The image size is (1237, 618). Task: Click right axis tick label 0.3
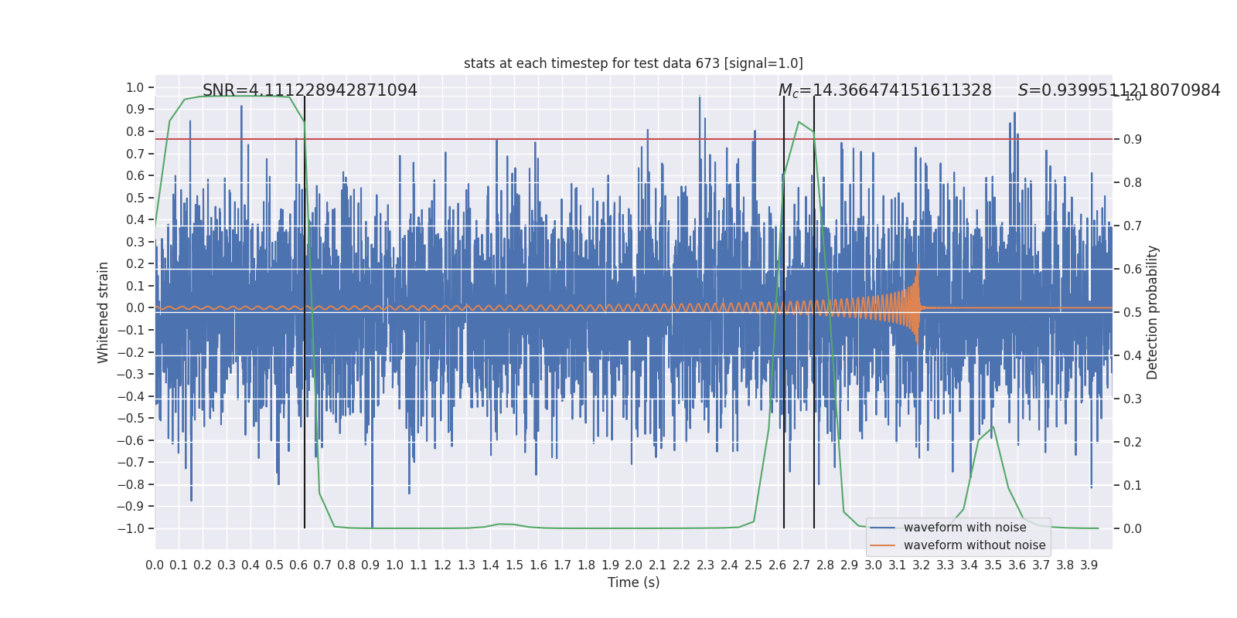[1133, 399]
